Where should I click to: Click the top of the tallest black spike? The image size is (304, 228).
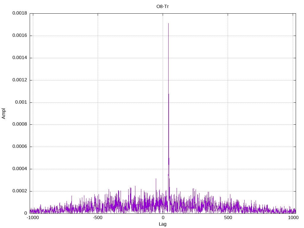(x=168, y=23)
